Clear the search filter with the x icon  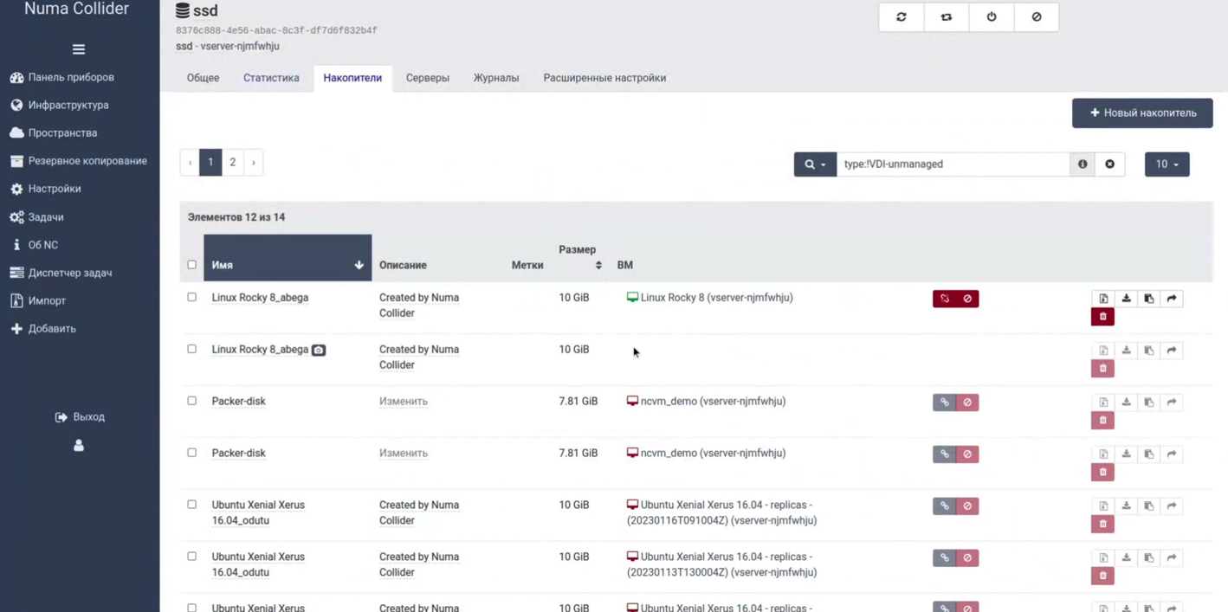coord(1109,164)
